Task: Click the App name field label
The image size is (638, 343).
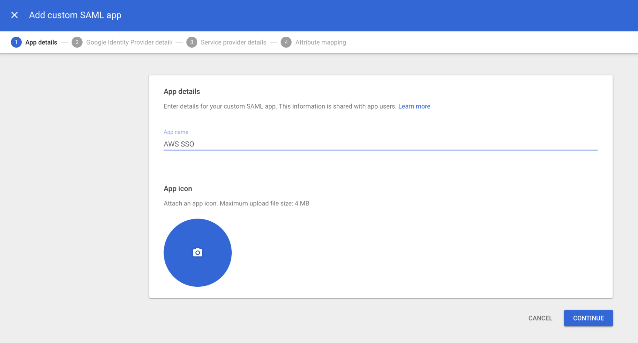Action: [176, 132]
